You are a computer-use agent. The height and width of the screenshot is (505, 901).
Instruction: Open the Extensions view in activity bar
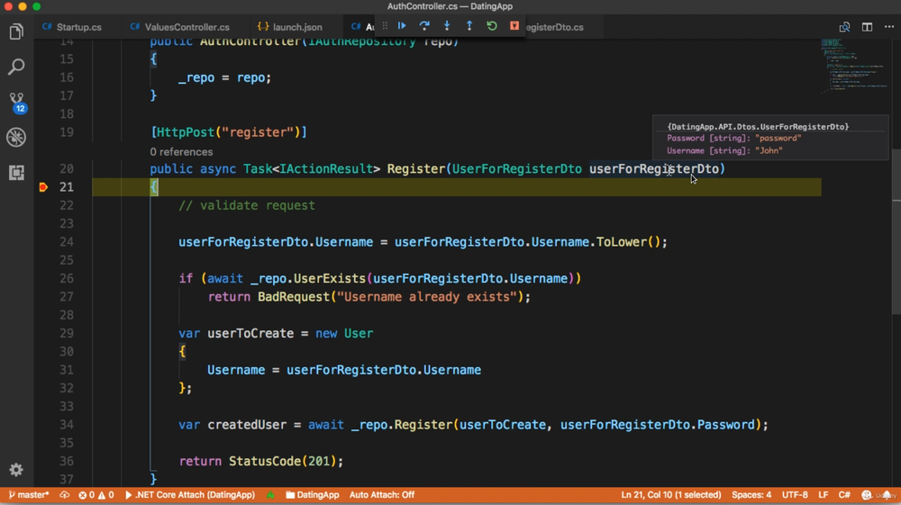(16, 172)
